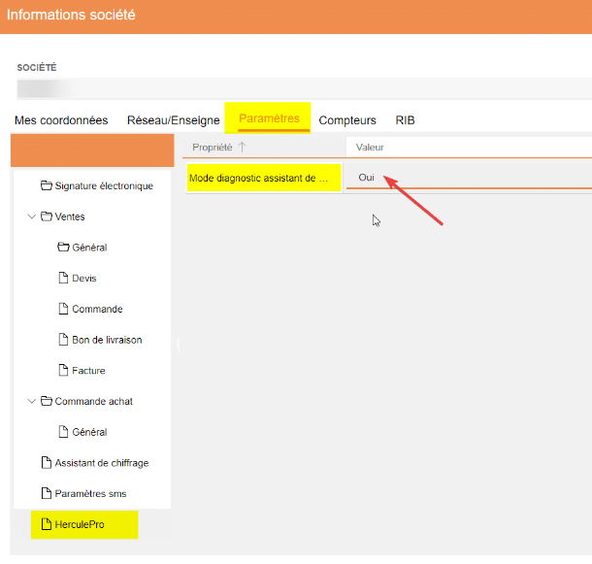Switch to the Réseau/Enseigne tab
This screenshot has height=564, width=592.
pyautogui.click(x=174, y=120)
